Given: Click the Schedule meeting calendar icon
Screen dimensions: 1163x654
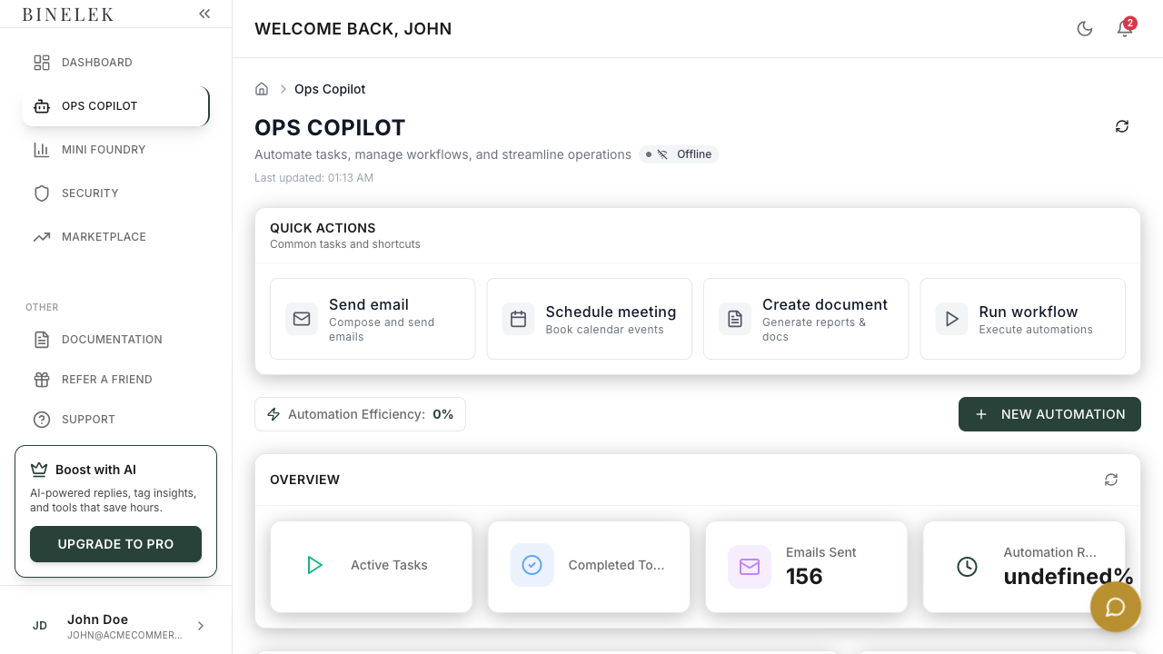Looking at the screenshot, I should click(x=518, y=319).
